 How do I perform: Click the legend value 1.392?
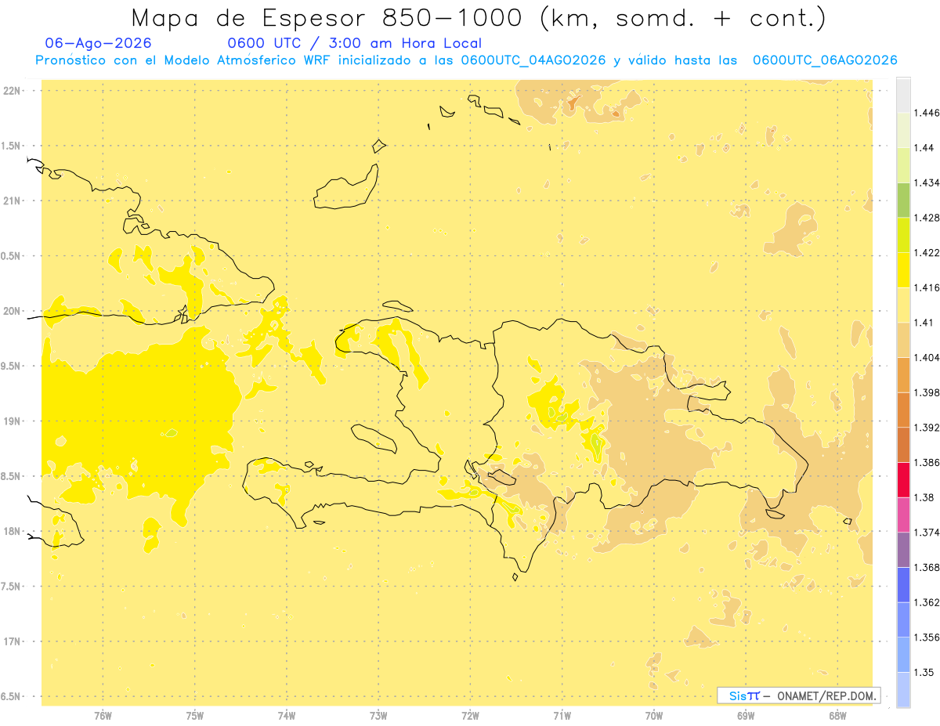[927, 428]
